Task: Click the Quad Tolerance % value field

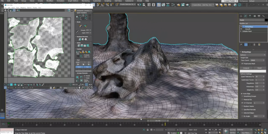Action: 260,77
